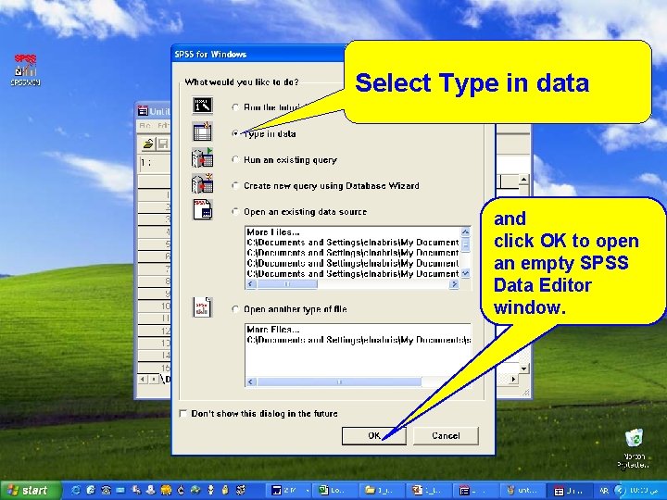This screenshot has height=500, width=667.
Task: Click horizontal scrollbar thumb of other file list
Action: pos(339,381)
